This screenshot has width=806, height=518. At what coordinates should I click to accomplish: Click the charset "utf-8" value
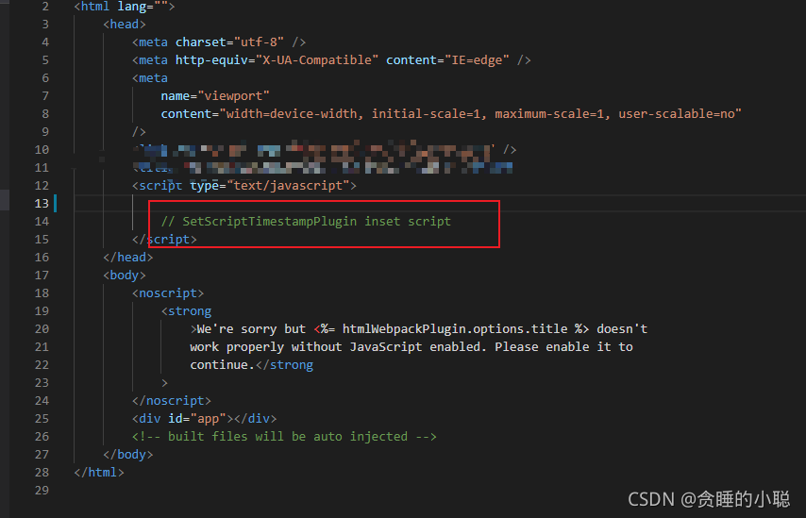point(259,42)
